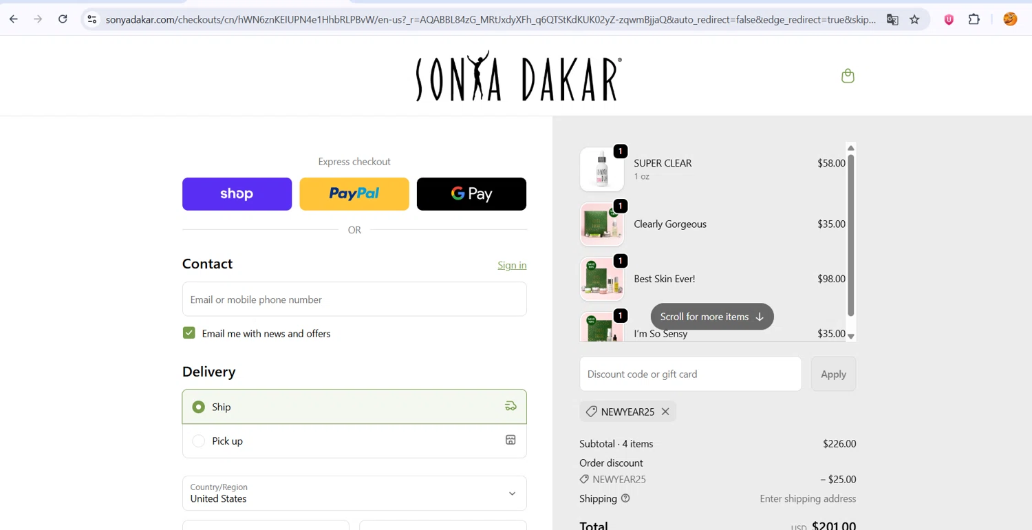Select the Pick up delivery option
Image resolution: width=1032 pixels, height=530 pixels.
tap(354, 441)
